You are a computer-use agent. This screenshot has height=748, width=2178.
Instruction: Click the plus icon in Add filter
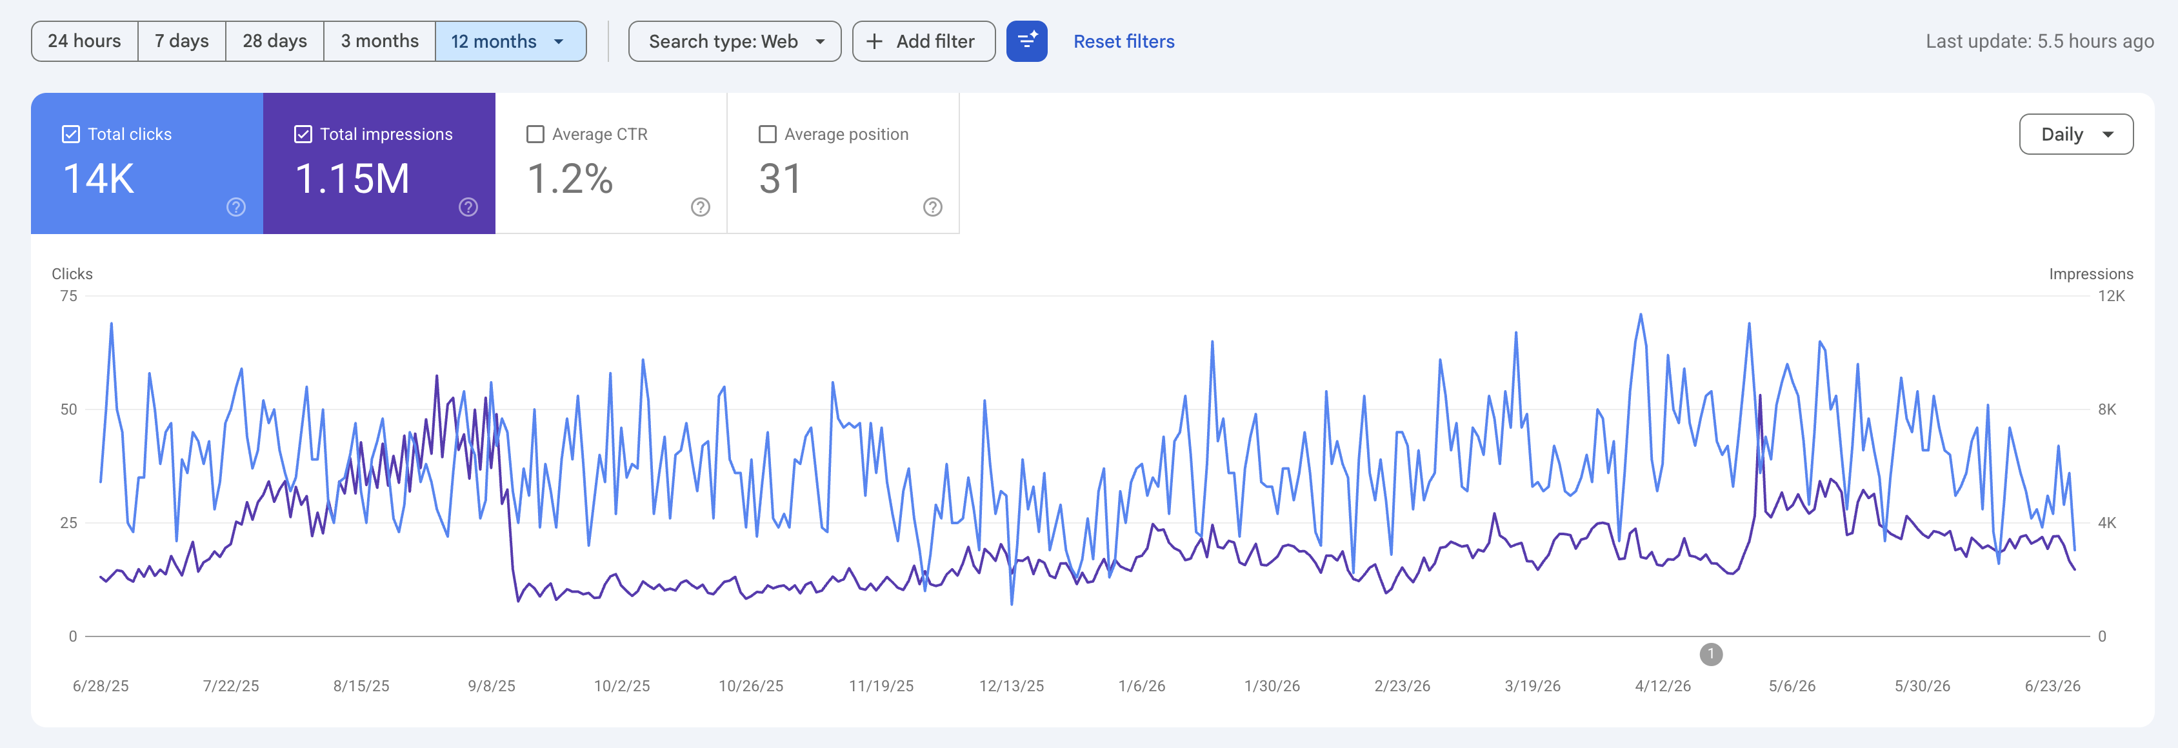pos(874,41)
